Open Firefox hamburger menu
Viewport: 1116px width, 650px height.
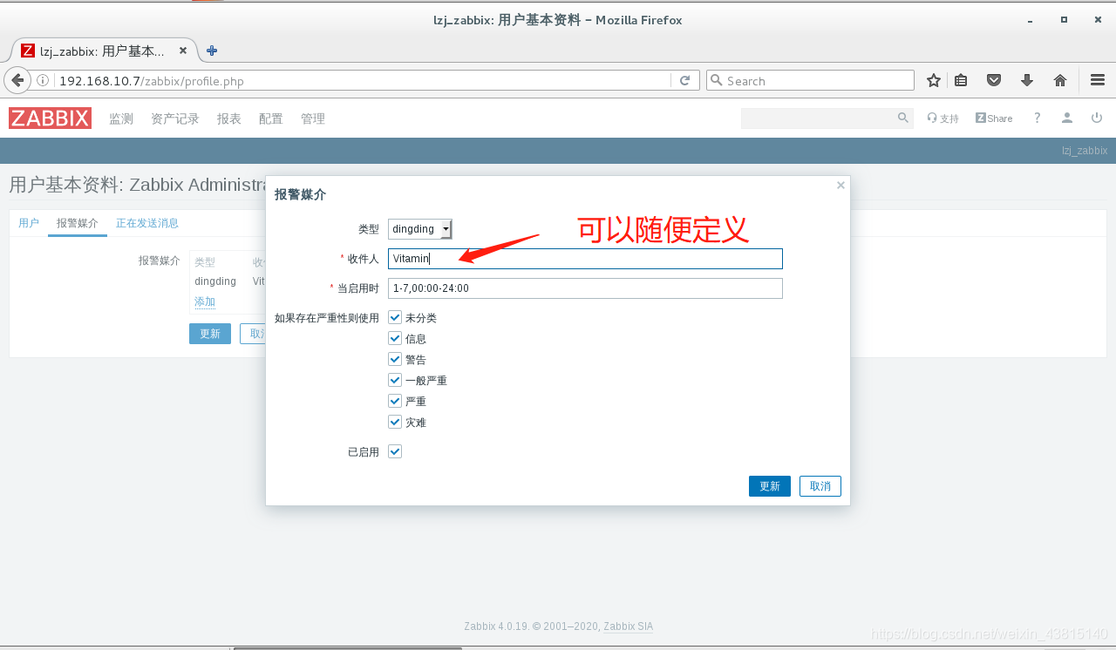(x=1098, y=80)
